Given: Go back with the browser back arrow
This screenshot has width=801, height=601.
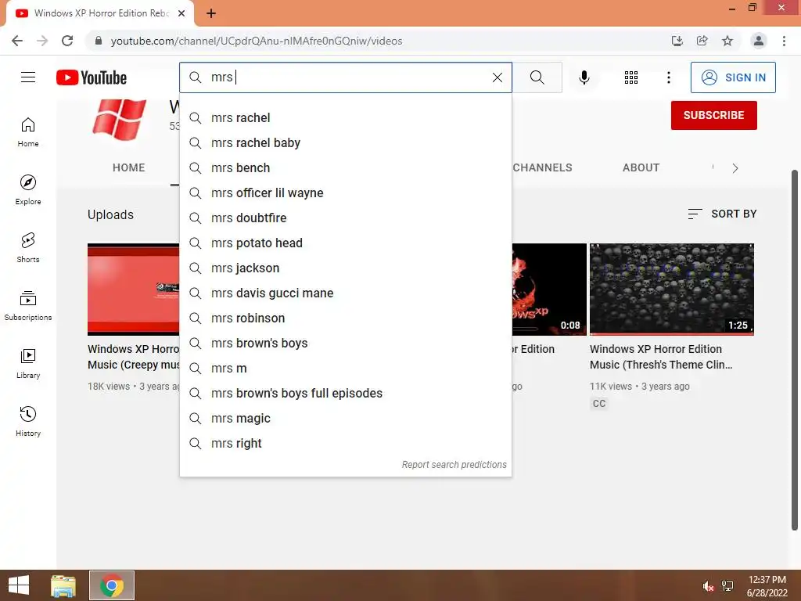Looking at the screenshot, I should [x=17, y=41].
